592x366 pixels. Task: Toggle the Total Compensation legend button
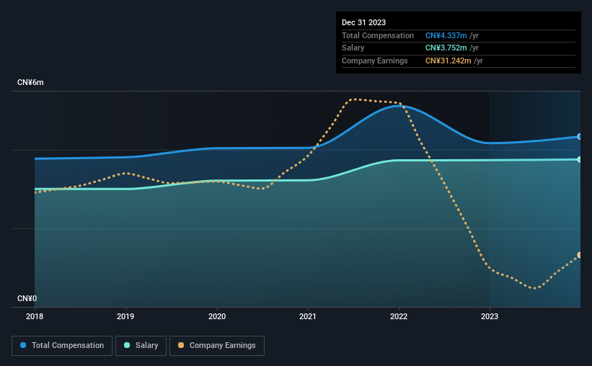(x=62, y=346)
